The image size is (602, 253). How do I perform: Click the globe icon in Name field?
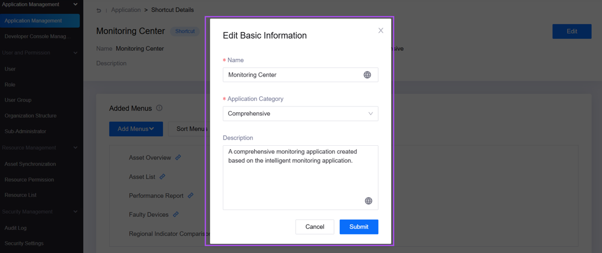click(x=367, y=75)
